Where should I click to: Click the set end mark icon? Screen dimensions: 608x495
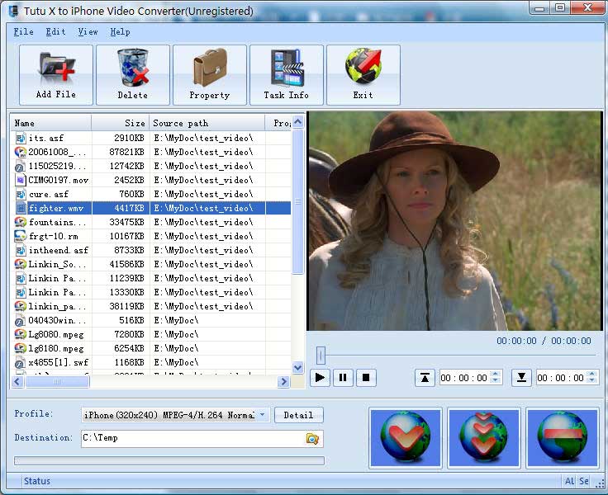pyautogui.click(x=521, y=378)
